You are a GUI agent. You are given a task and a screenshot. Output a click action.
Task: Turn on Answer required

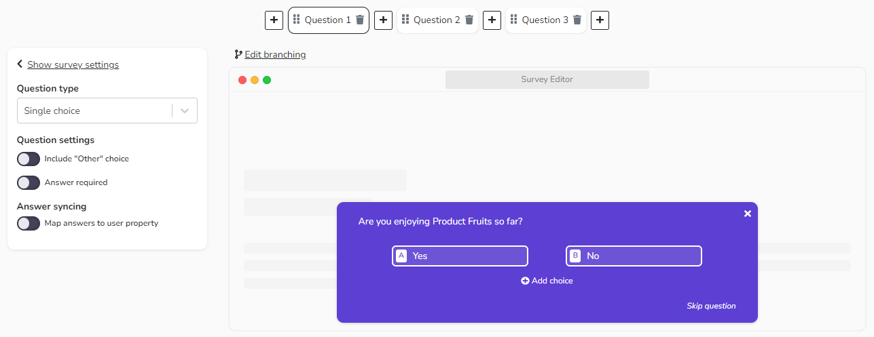point(29,182)
